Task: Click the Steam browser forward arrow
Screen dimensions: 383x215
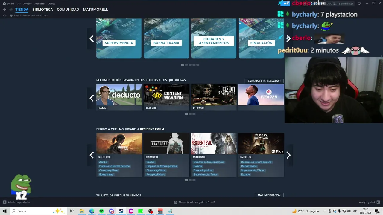Action: [x=11, y=10]
